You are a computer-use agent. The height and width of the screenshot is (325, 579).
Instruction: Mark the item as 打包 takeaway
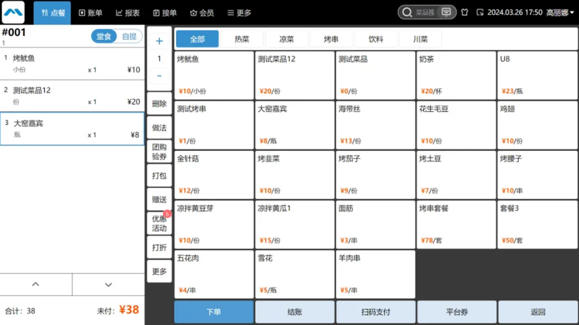tap(159, 175)
